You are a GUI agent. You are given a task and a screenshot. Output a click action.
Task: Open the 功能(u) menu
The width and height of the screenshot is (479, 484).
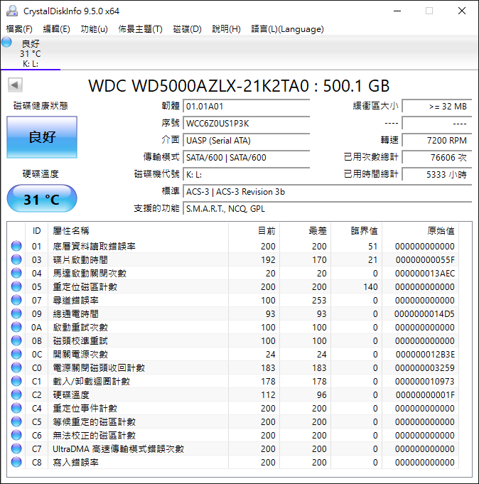94,29
